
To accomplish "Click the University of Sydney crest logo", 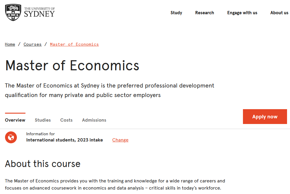I will [13, 12].
